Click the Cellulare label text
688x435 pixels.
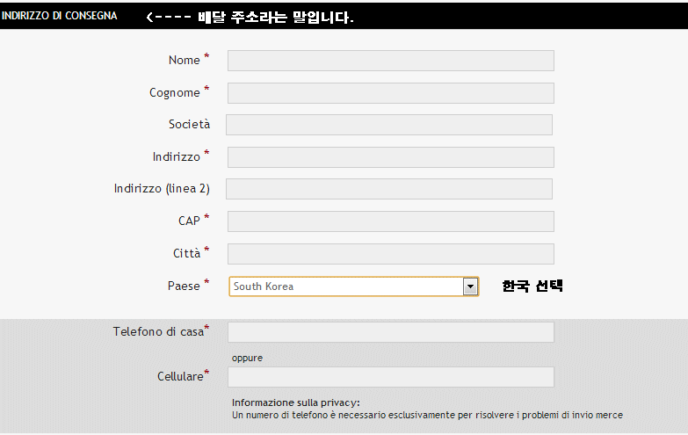pos(180,377)
